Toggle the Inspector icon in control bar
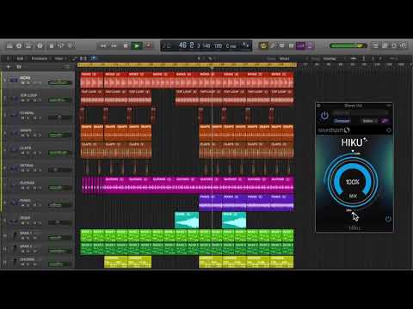The image size is (413, 309). [x=19, y=45]
